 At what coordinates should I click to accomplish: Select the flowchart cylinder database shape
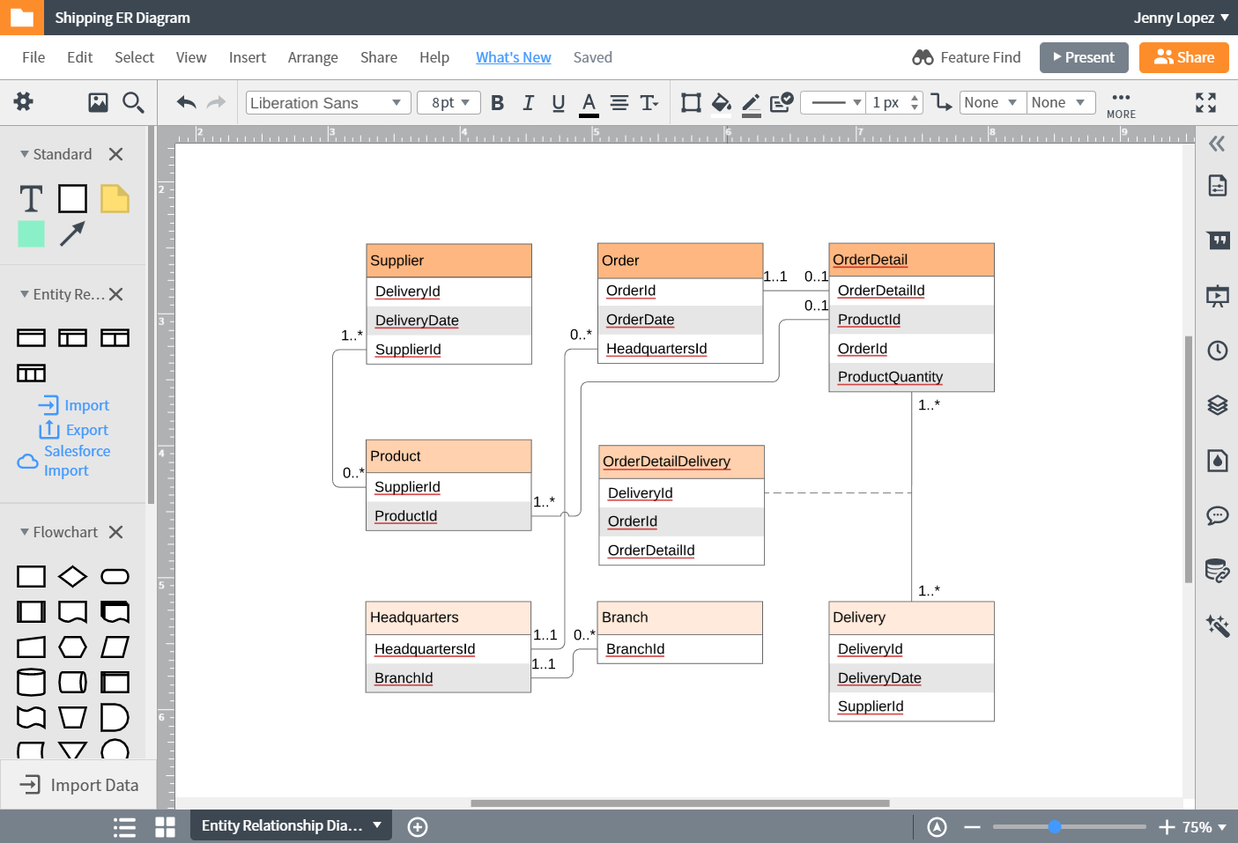click(x=31, y=682)
